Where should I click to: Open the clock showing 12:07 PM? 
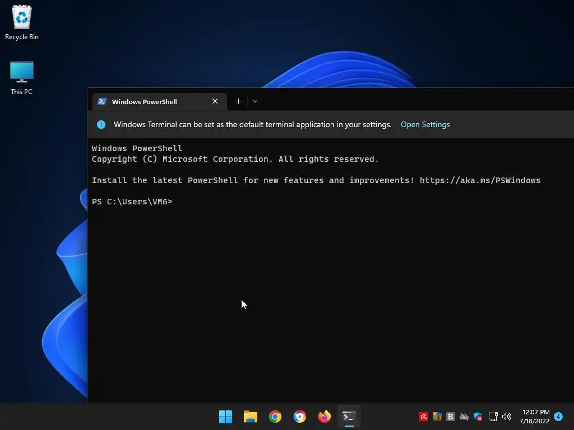coord(534,417)
